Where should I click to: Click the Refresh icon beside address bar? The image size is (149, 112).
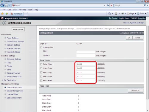(x=108, y=5)
